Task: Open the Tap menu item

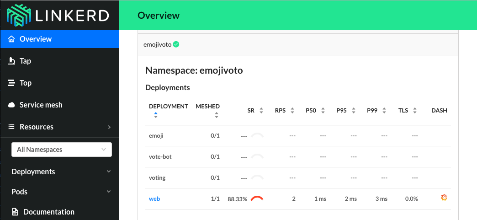Action: coord(26,61)
